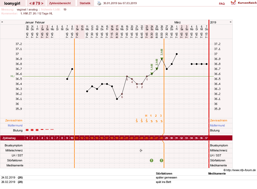Screen dimensions: 257x189
Task: Click the left Brustsymptom row label
Action: (x=14, y=145)
